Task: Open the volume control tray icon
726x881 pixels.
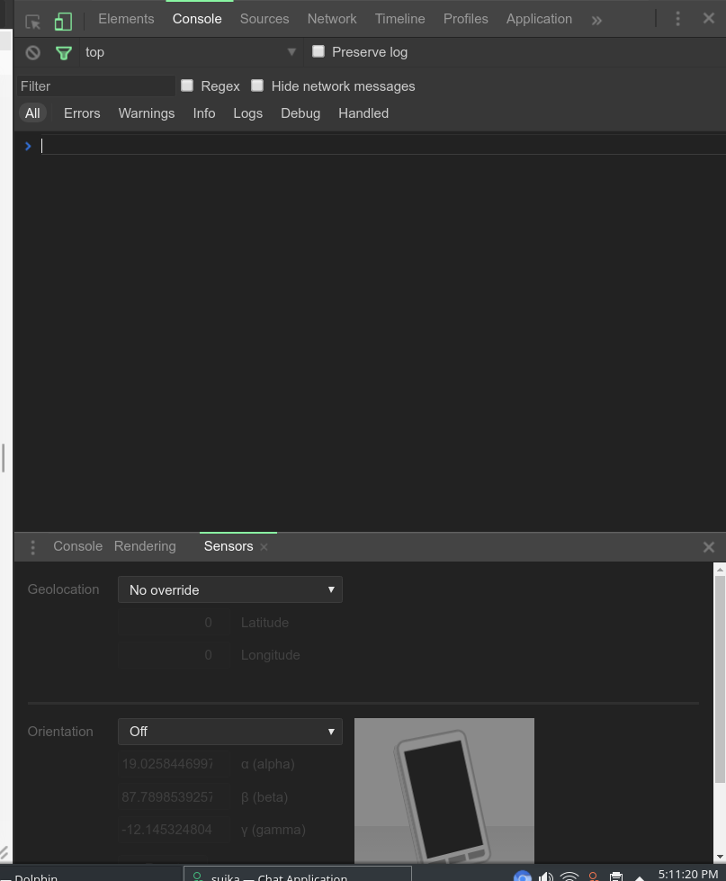Action: pos(546,876)
